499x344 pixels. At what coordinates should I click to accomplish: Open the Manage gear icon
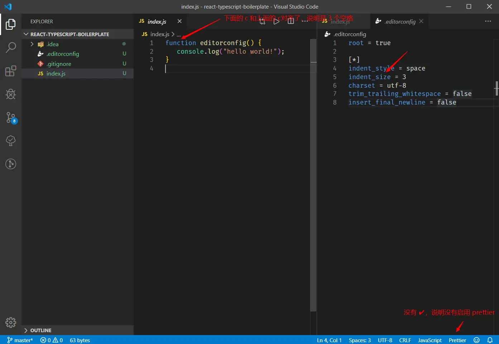[x=11, y=323]
